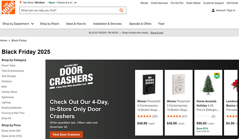The image size is (239, 139).
Task: Click the View Door Crashers button
Action: [66, 135]
